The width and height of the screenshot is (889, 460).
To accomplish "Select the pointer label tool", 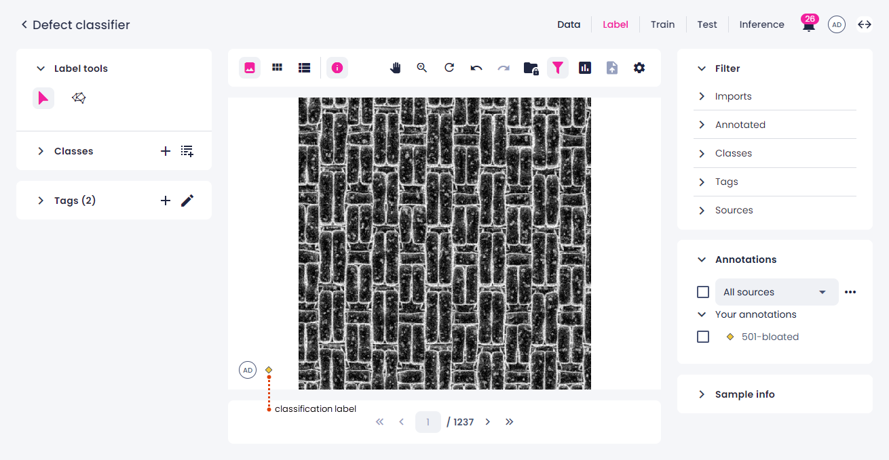I will pos(43,98).
